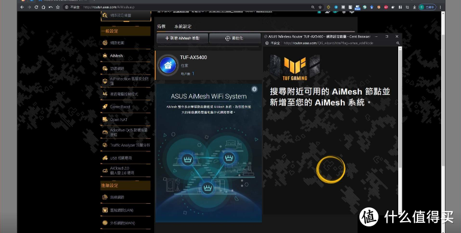Click the browser home icon
Image resolution: width=461 pixels, height=233 pixels.
[43, 7]
